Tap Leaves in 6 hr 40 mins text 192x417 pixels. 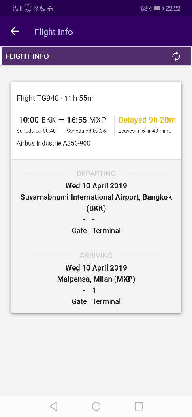[145, 131]
